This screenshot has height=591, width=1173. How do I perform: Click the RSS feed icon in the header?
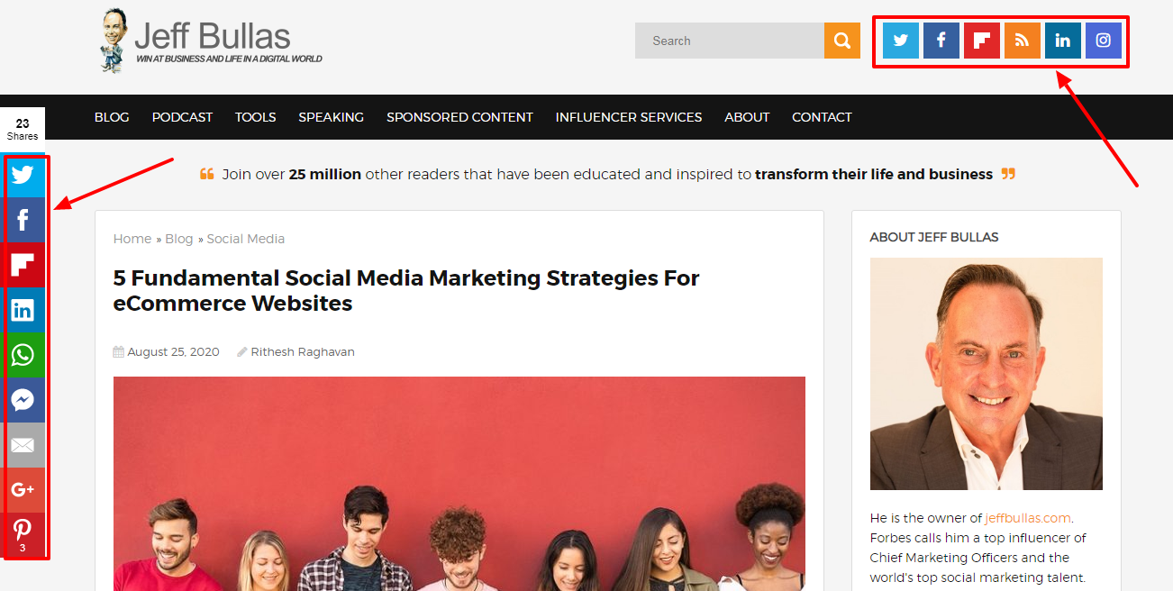(1022, 41)
